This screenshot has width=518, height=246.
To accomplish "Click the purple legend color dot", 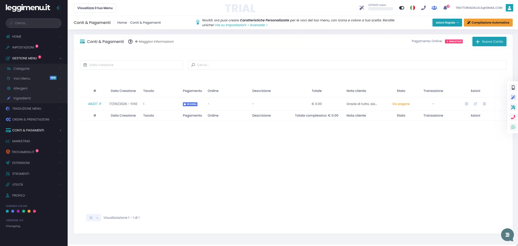I will coord(18,211).
